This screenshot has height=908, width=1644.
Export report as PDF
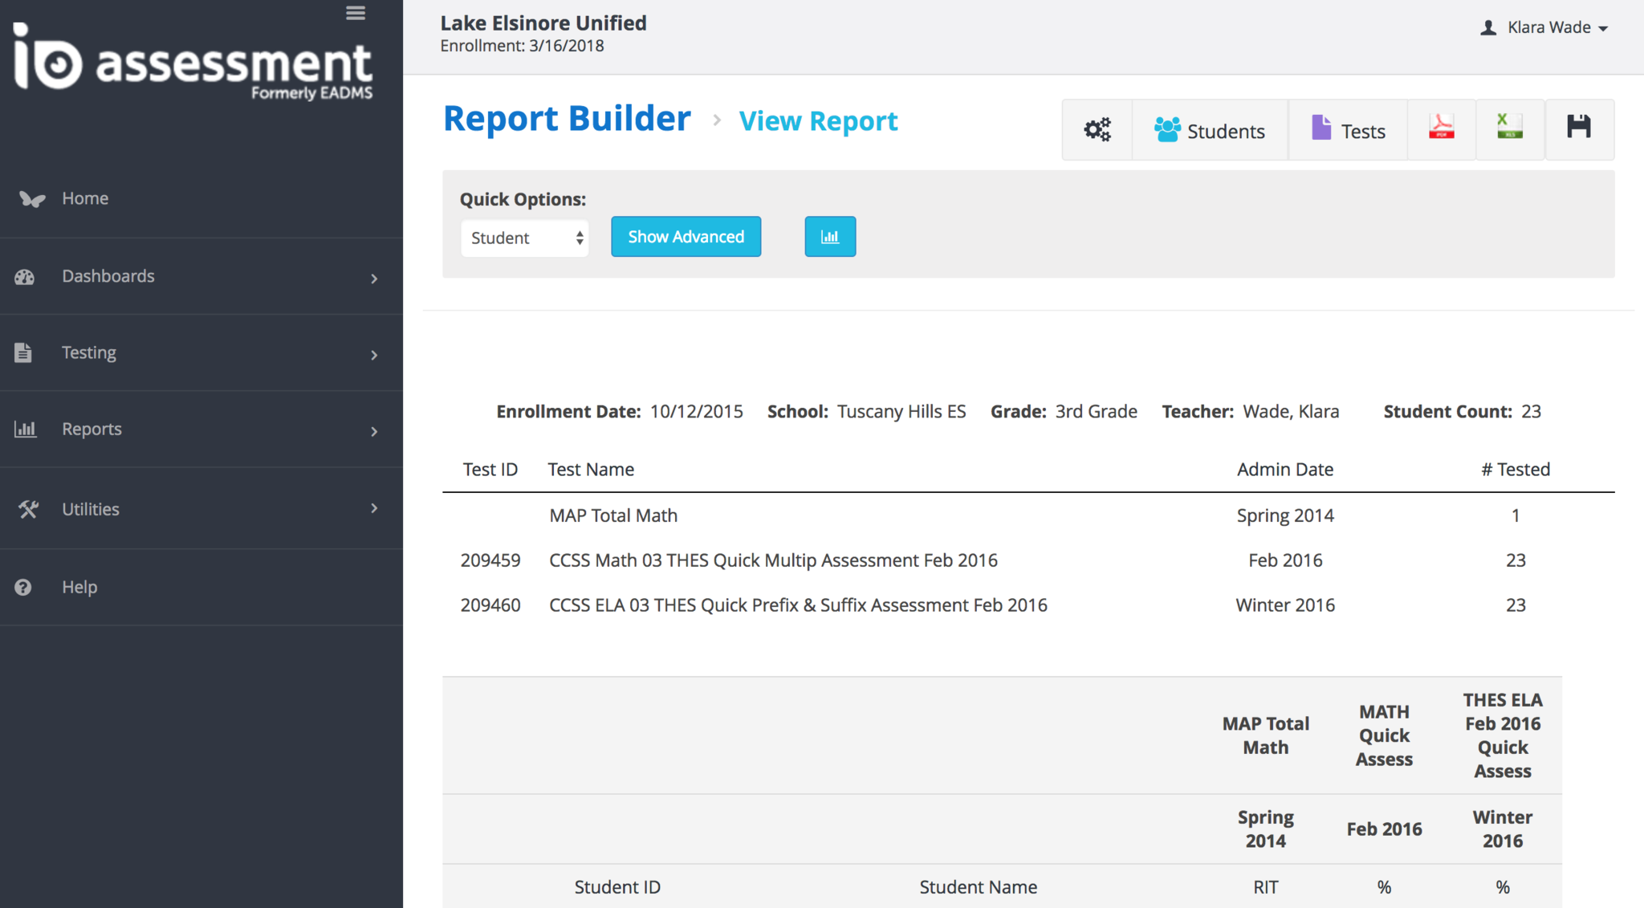[x=1441, y=128]
